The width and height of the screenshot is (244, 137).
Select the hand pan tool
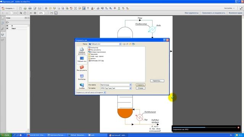pos(25,13)
